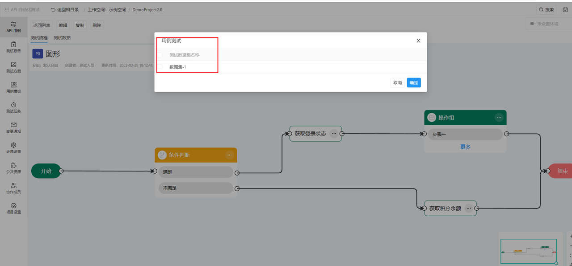Click the 步骤一 step row
This screenshot has height=266, width=572.
(465, 134)
